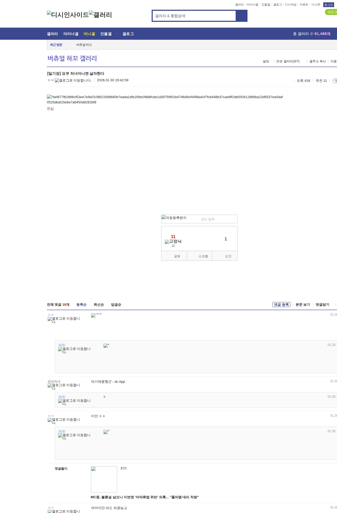Click 이벤트 link in top menu
This screenshot has height=513, width=337.
coord(304,5)
